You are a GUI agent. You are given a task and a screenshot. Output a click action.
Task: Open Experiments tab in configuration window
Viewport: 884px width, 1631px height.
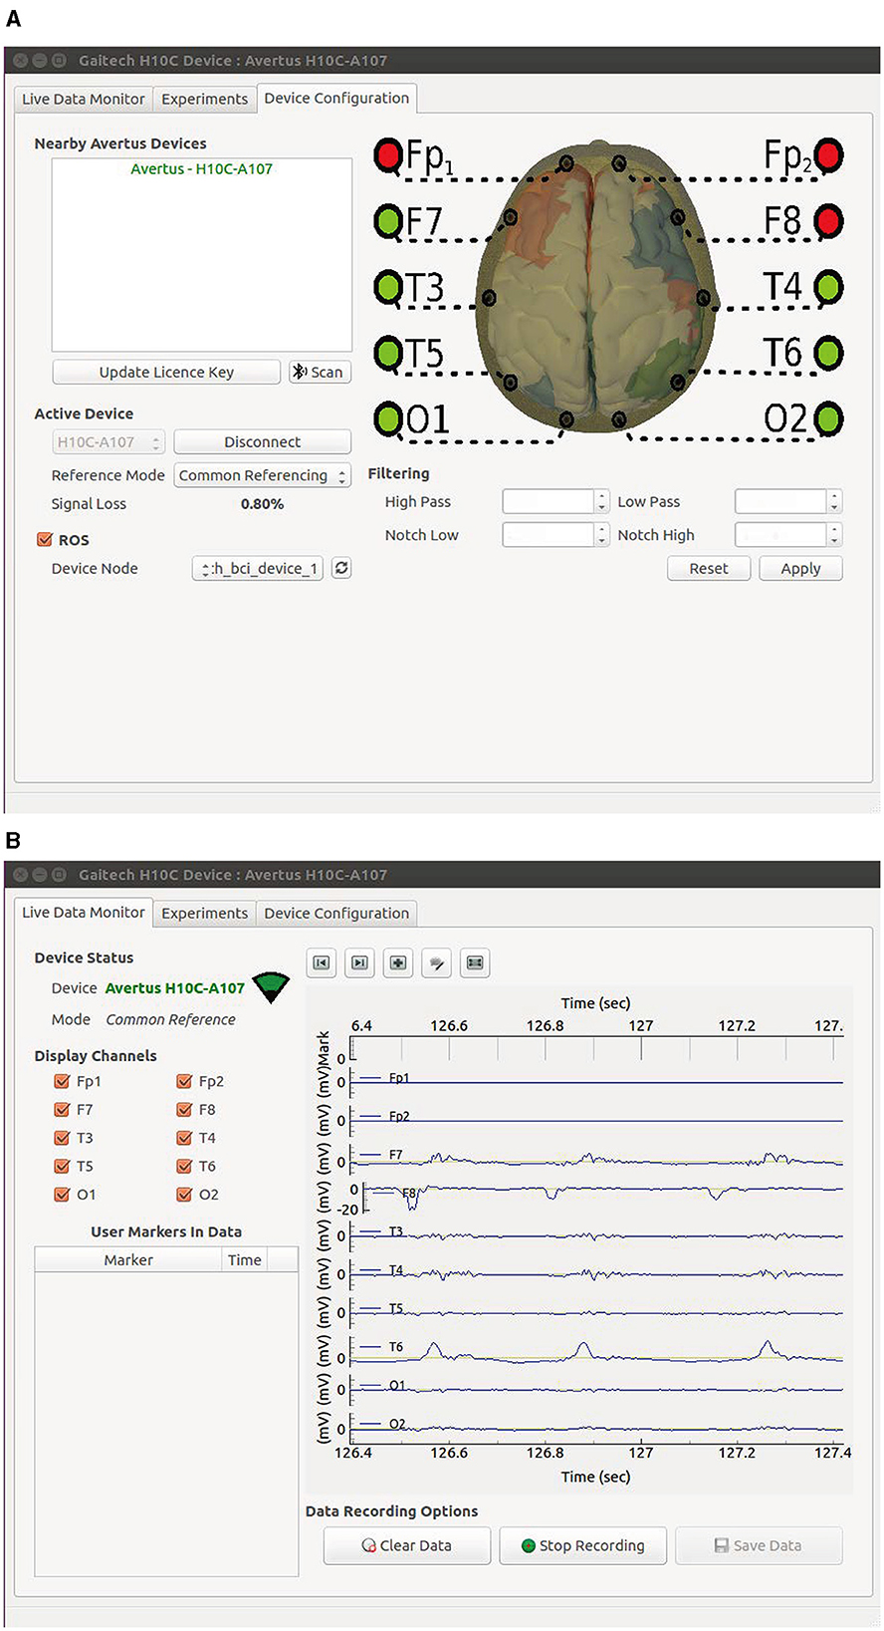pyautogui.click(x=204, y=99)
